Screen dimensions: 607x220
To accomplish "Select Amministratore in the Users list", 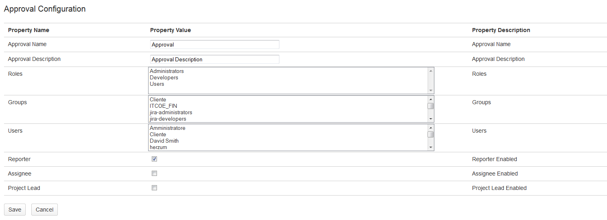I will [167, 128].
